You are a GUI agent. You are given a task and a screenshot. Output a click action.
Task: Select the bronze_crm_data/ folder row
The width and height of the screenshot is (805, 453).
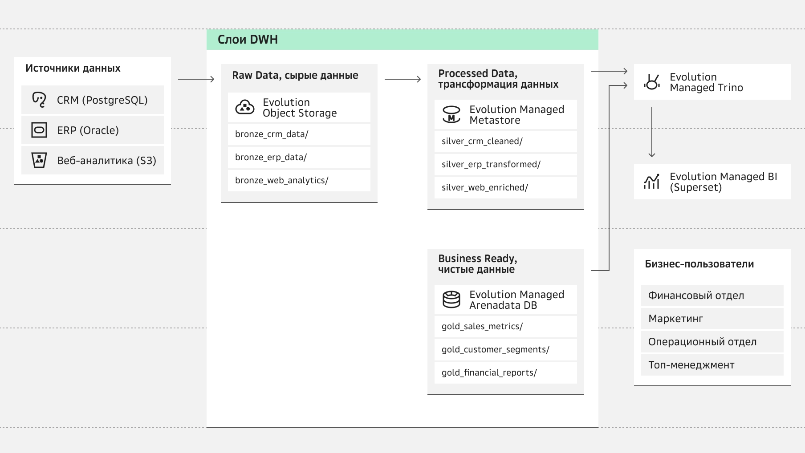[x=299, y=134]
